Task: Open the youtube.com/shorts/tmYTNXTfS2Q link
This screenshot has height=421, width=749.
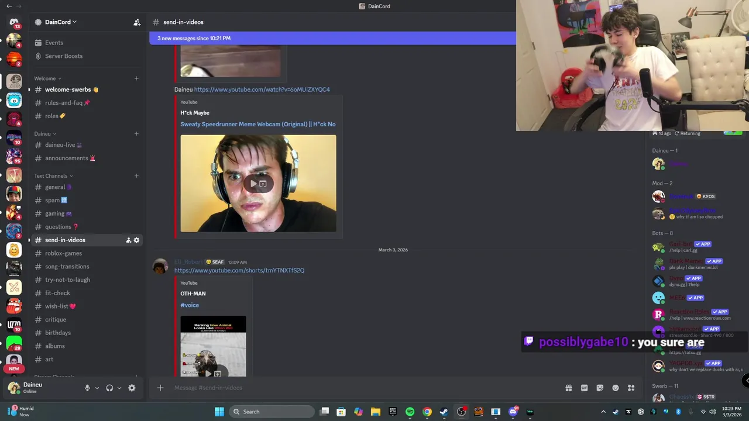Action: pyautogui.click(x=239, y=270)
